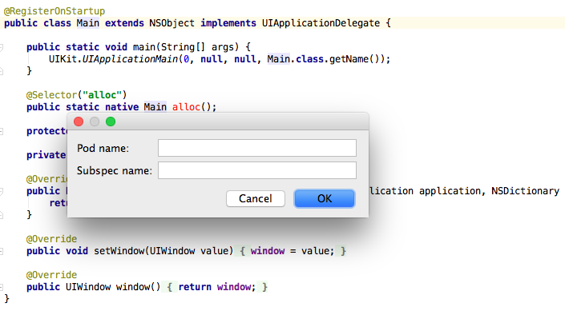Click NSDictionary parameter type text
The height and width of the screenshot is (315, 565).
click(526, 190)
